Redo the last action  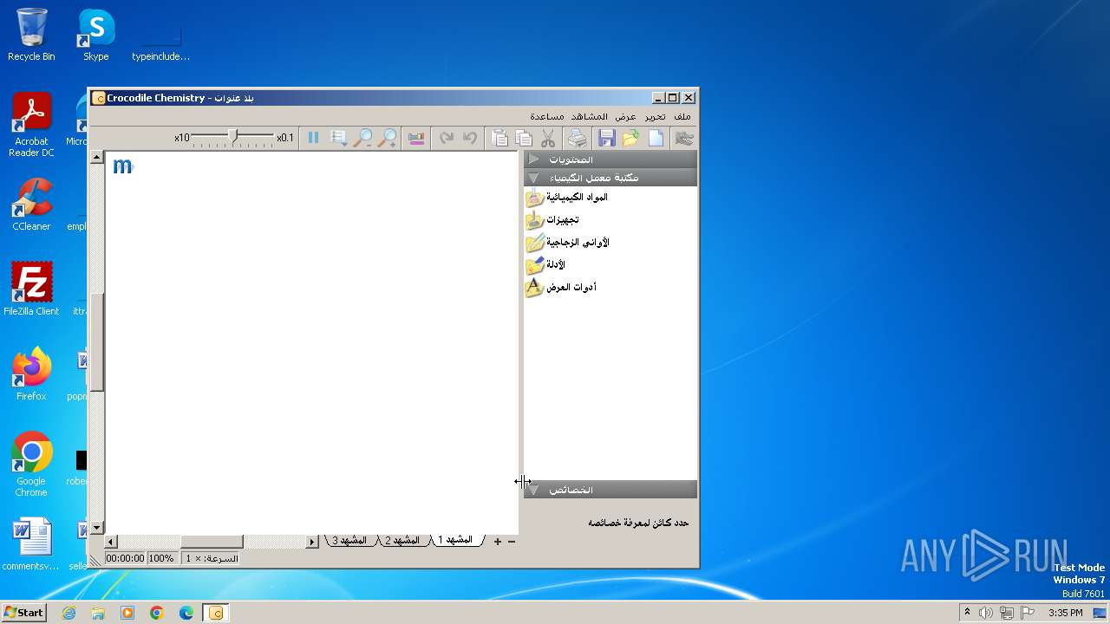pos(447,138)
